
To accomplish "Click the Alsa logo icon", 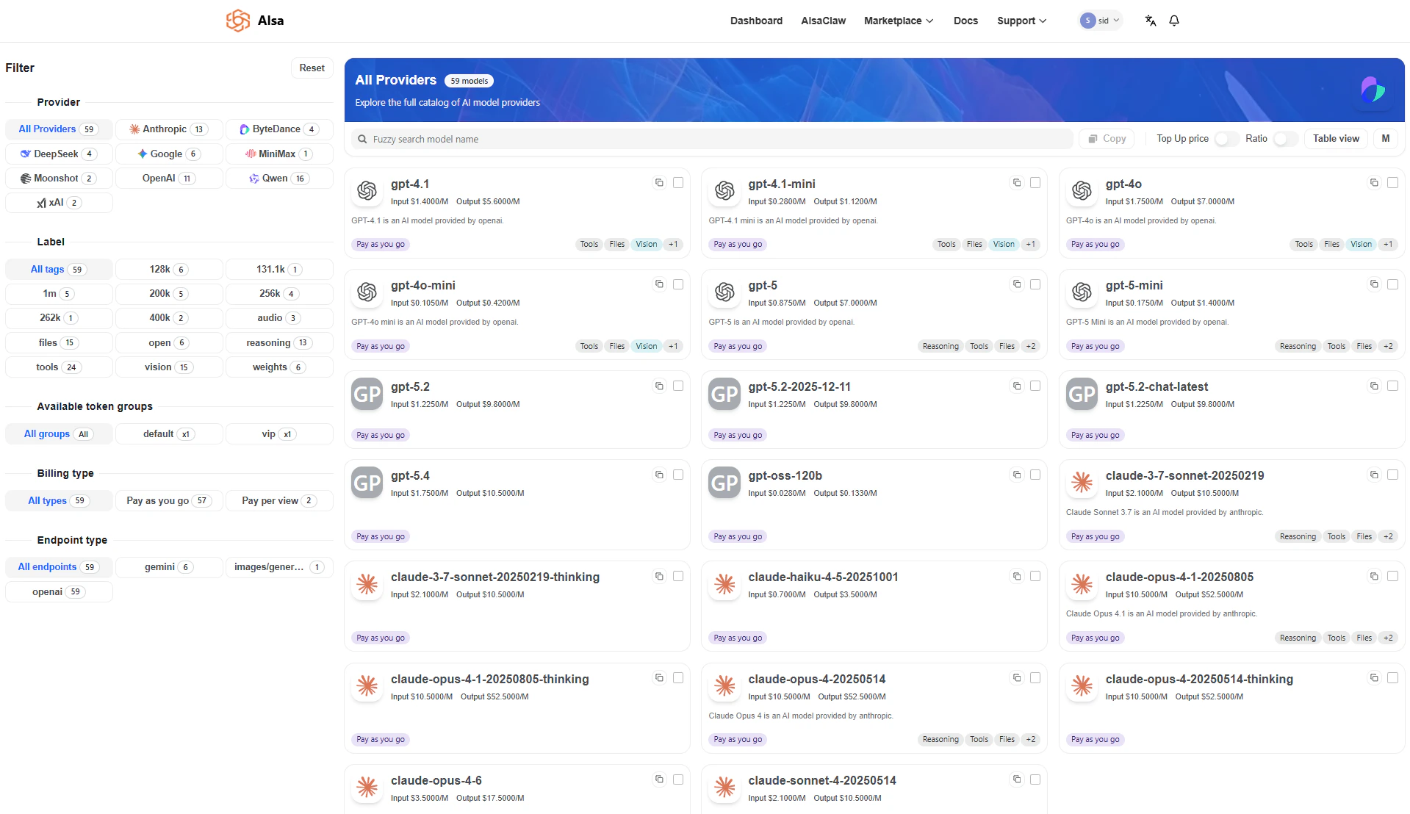I will (x=237, y=21).
